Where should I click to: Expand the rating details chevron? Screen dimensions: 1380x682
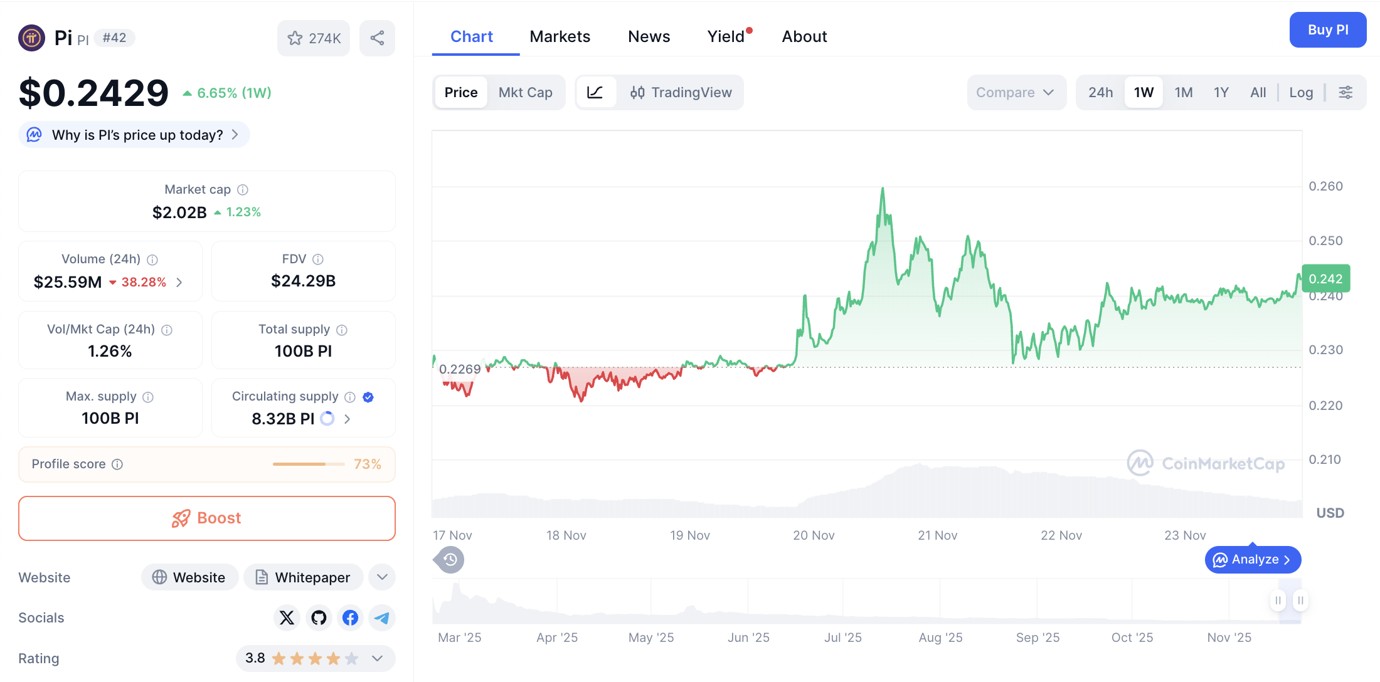point(377,659)
